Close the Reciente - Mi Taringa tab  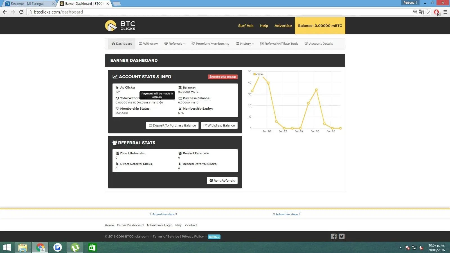[53, 4]
